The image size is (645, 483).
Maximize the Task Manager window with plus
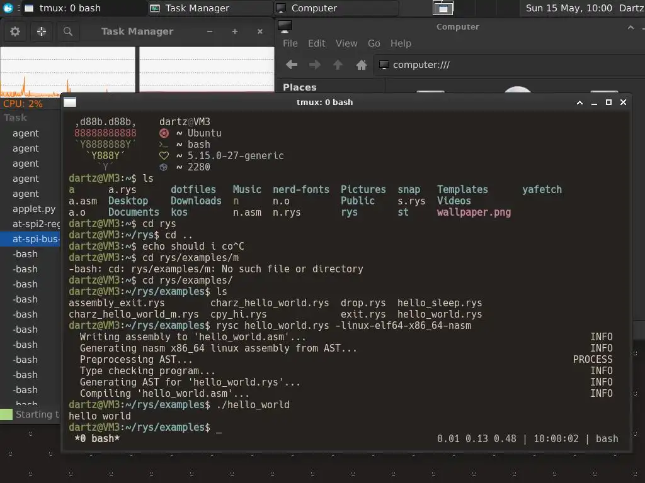235,31
